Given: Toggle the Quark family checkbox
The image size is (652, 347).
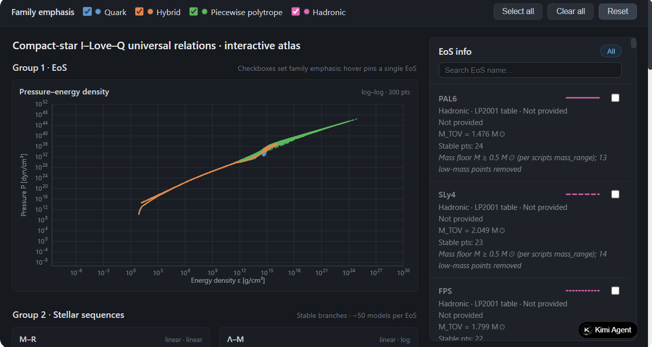Looking at the screenshot, I should point(87,12).
